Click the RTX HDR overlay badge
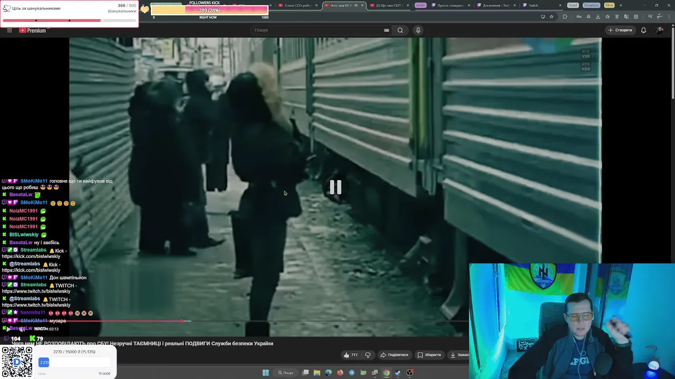Screen dimensions: 675x379 [x=585, y=66]
